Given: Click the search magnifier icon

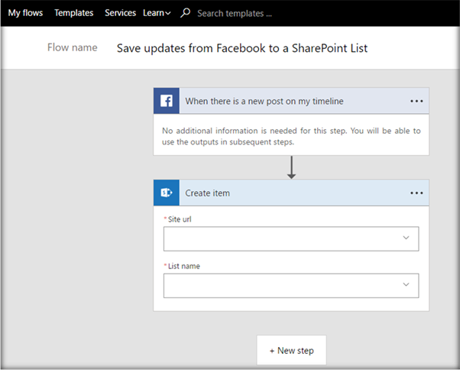Looking at the screenshot, I should [x=186, y=13].
